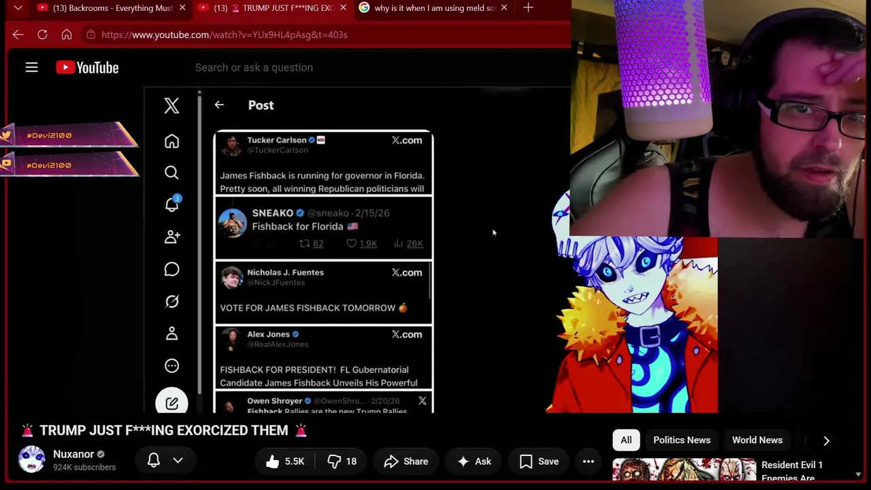Open the X chat bubble icon
871x490 pixels.
pyautogui.click(x=171, y=269)
